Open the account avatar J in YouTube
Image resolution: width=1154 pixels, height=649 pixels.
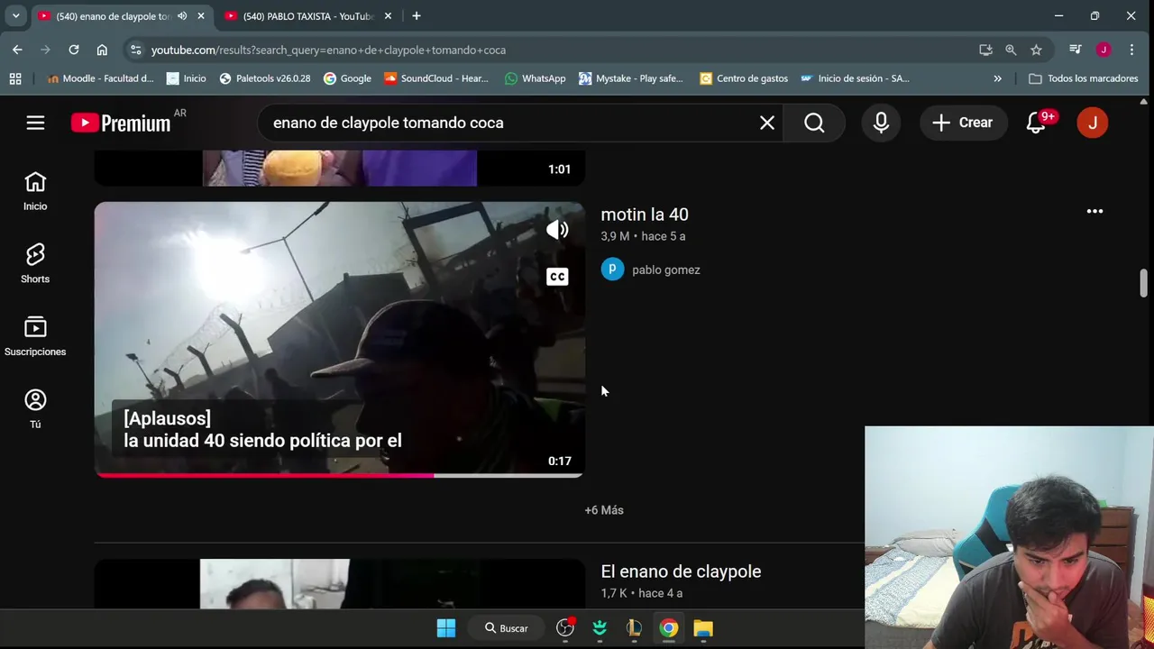point(1093,123)
